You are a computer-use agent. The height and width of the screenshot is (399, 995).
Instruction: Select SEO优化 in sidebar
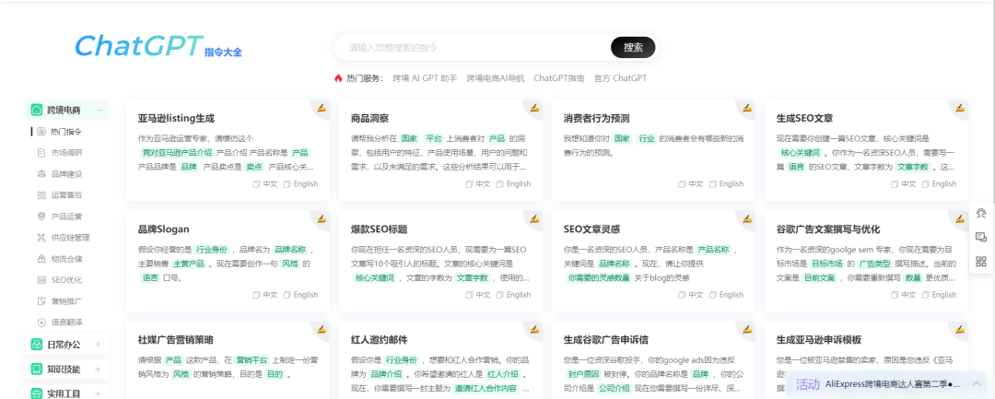[x=66, y=280]
